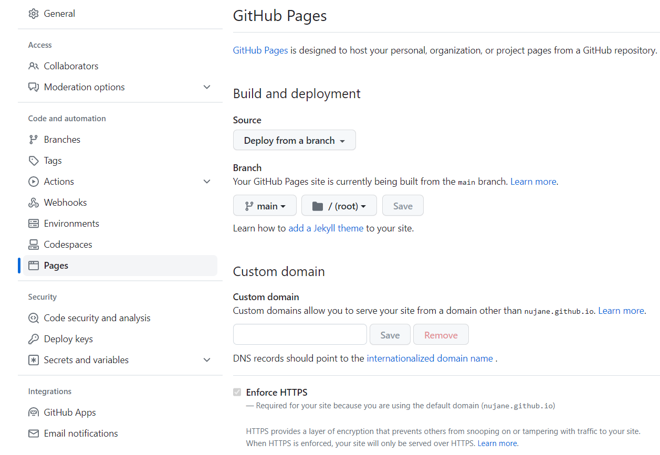Open the add a Jekyll theme link
Viewport: 660px width, 455px height.
point(326,228)
